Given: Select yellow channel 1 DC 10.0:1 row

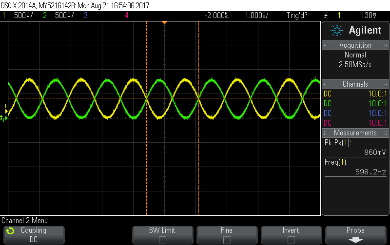Looking at the screenshot, I should (x=355, y=94).
